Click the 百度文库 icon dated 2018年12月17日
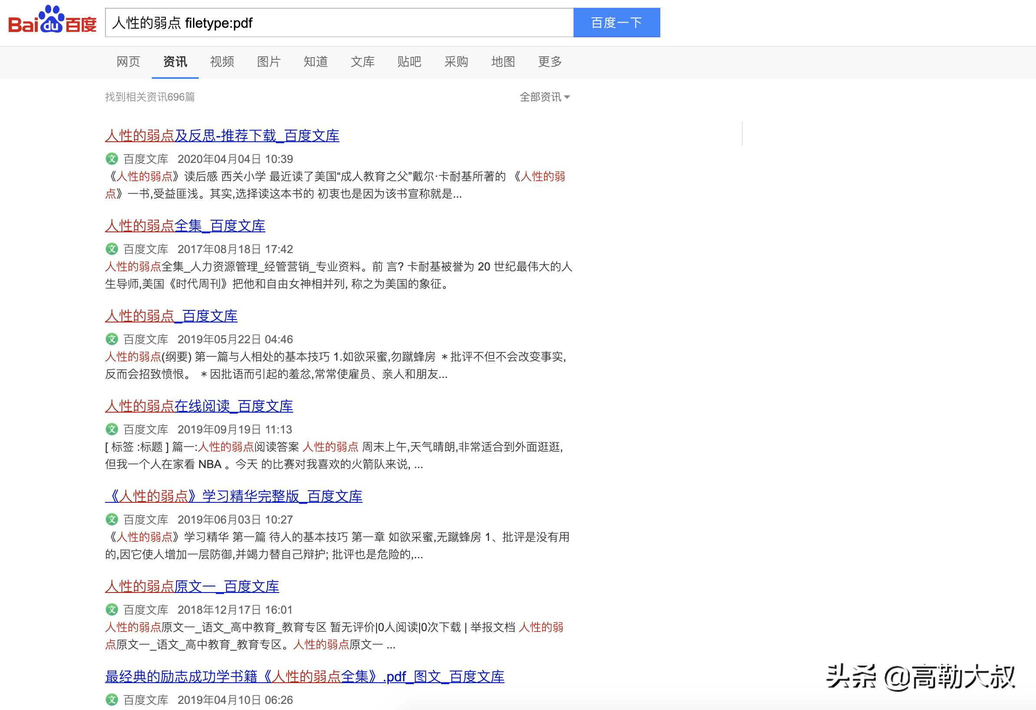The image size is (1036, 710). tap(112, 610)
